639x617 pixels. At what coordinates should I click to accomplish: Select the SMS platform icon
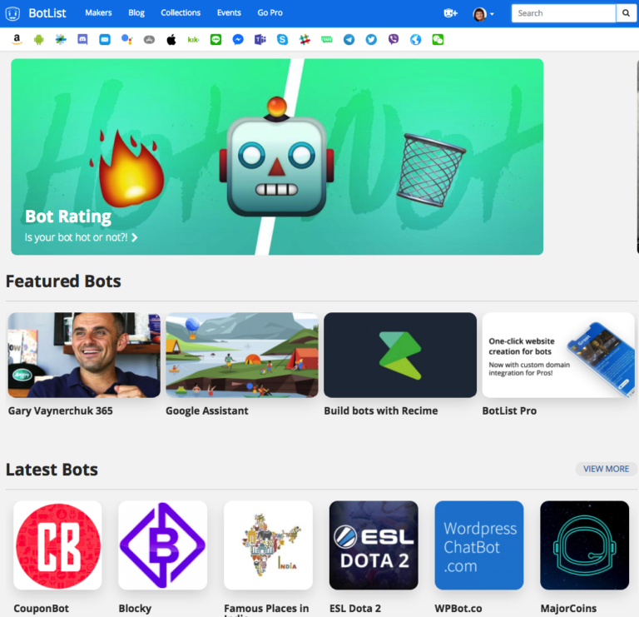click(327, 40)
